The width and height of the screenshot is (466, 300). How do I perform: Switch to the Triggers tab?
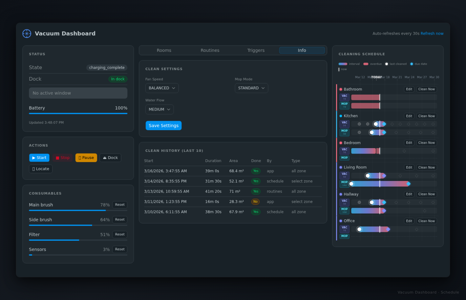coord(256,50)
